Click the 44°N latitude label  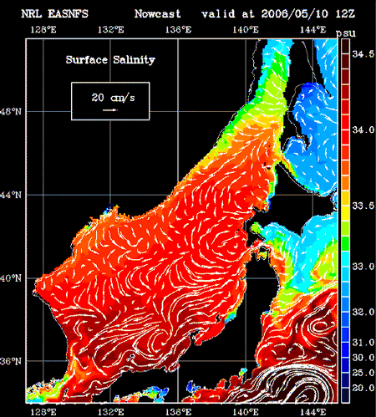tap(11, 195)
